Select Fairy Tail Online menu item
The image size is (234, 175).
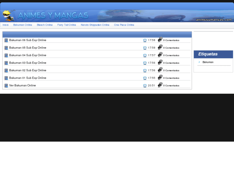(x=67, y=25)
